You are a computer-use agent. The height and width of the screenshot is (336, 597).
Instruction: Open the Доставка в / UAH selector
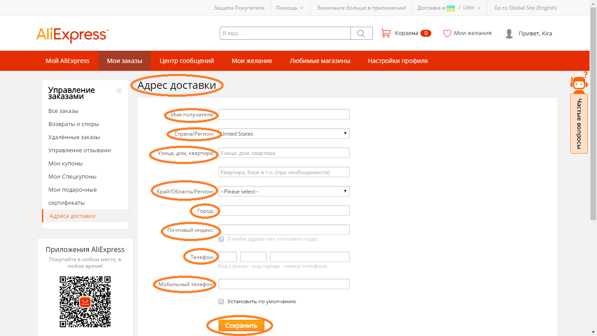click(x=449, y=8)
